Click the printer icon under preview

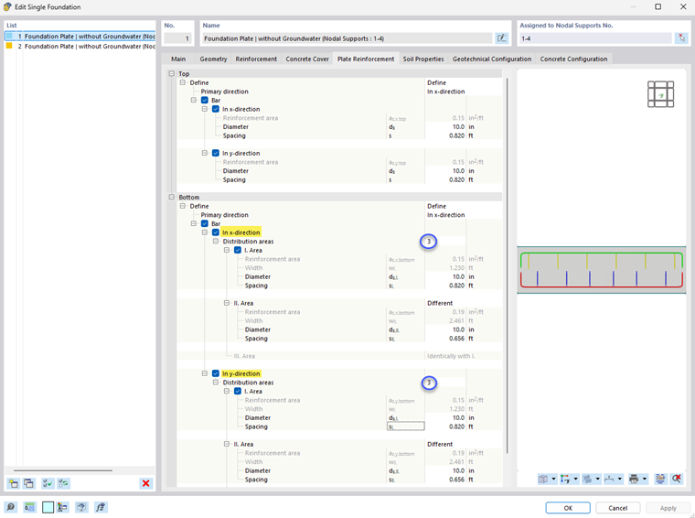tap(634, 479)
